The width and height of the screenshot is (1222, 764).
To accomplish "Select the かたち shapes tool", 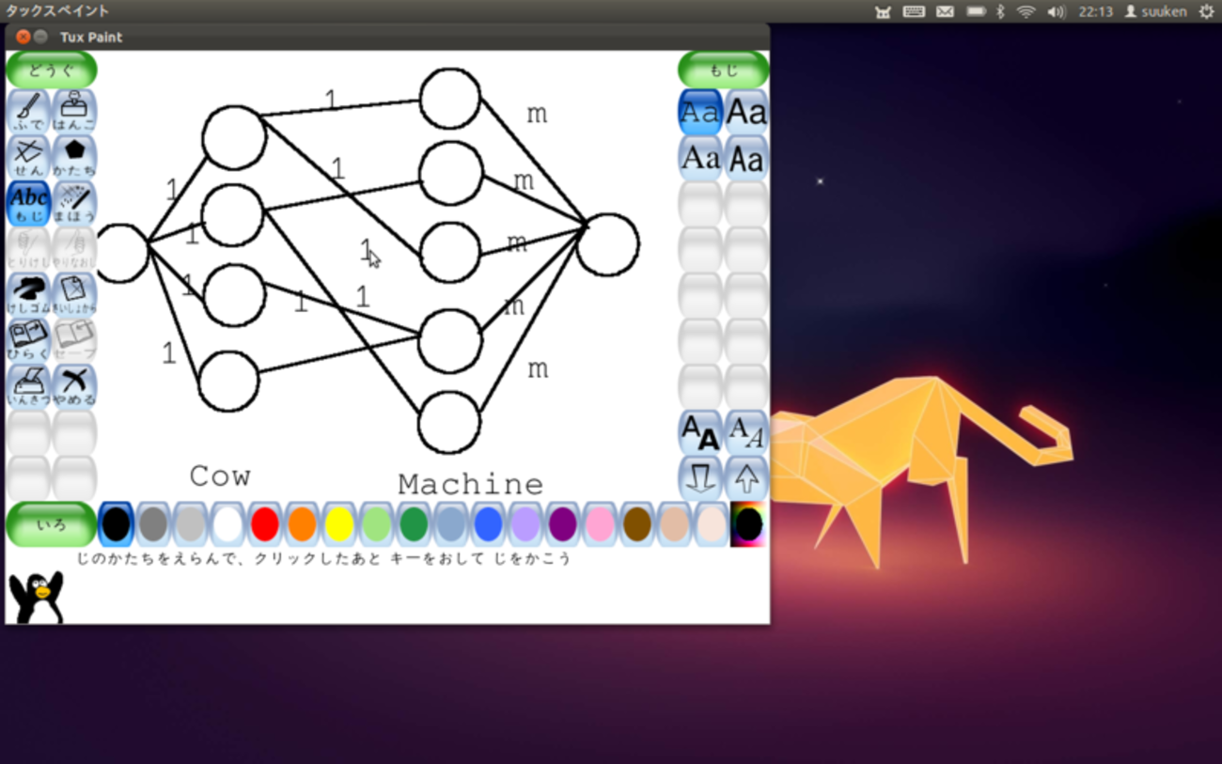I will click(x=74, y=157).
